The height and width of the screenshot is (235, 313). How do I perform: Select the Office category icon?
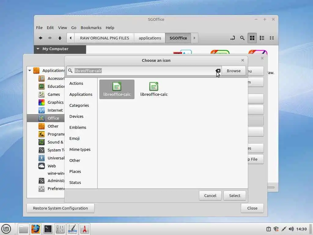point(42,118)
